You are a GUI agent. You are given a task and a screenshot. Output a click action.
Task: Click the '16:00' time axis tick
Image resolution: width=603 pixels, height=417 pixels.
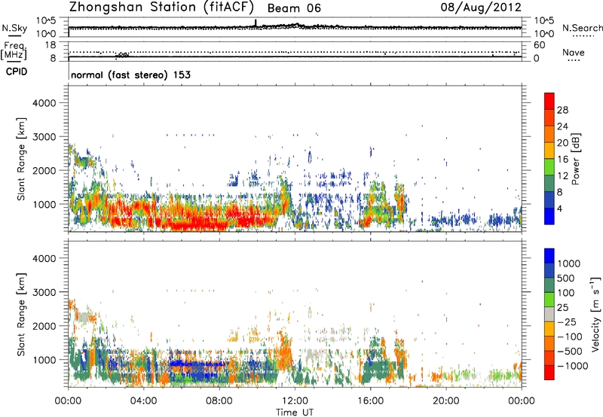370,401
